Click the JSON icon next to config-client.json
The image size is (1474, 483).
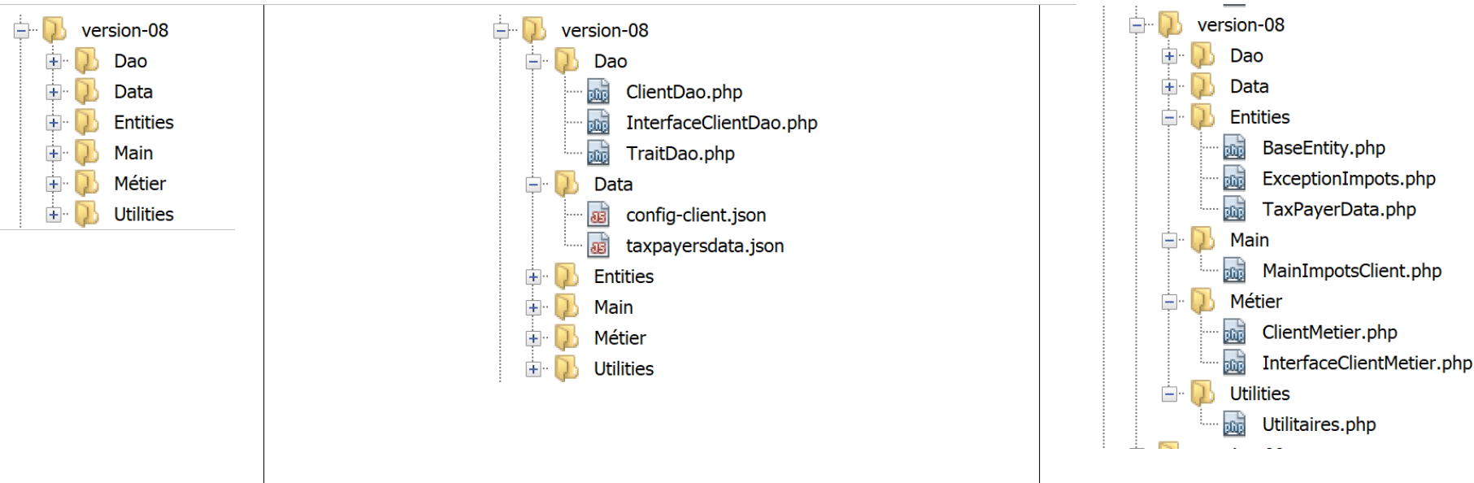(598, 215)
